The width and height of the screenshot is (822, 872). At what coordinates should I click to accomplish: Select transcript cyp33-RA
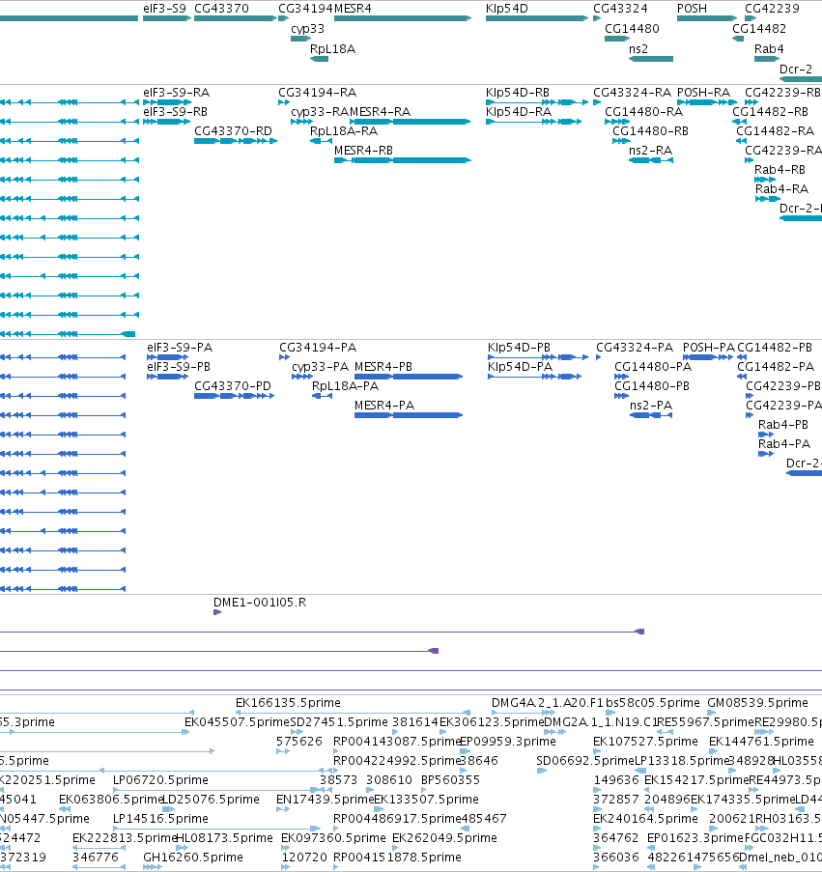[302, 122]
